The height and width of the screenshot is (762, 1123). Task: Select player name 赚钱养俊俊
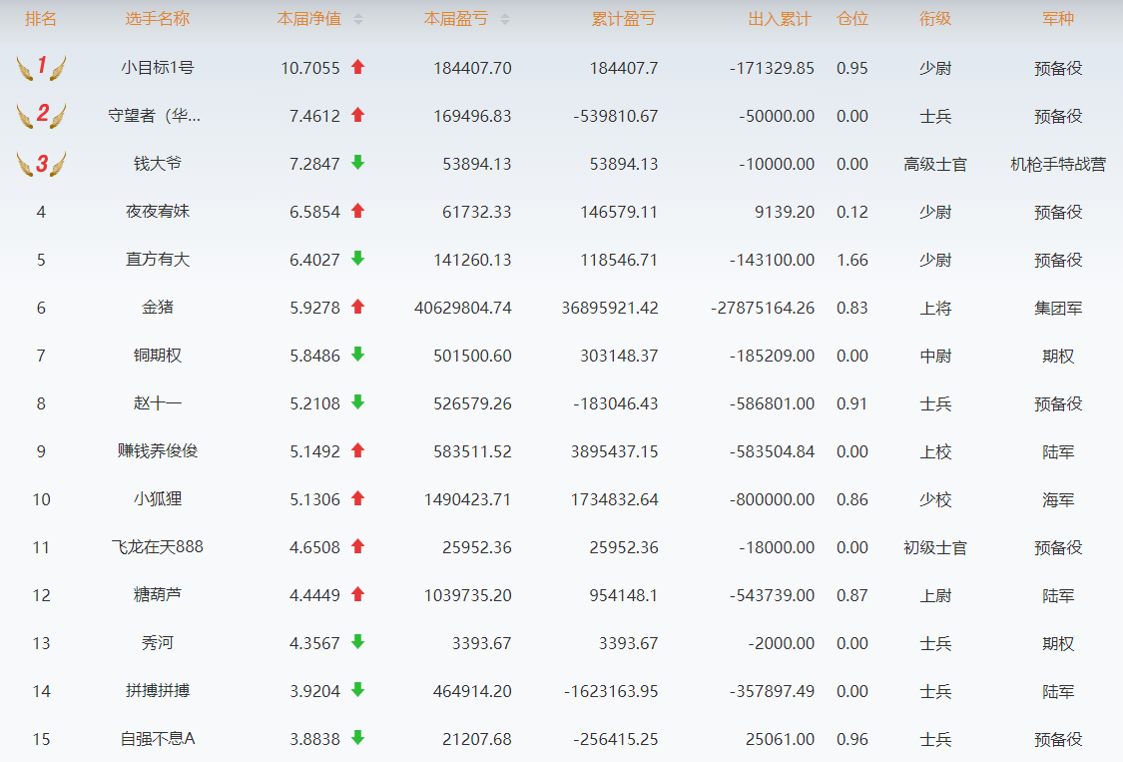tap(158, 451)
